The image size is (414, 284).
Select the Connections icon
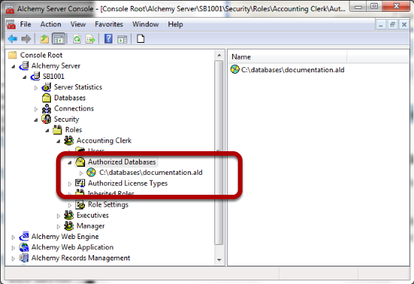coord(47,108)
